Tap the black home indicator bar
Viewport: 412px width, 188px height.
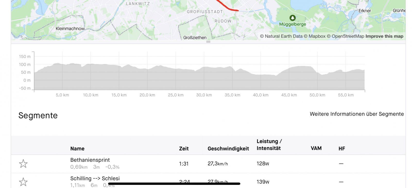(174, 184)
